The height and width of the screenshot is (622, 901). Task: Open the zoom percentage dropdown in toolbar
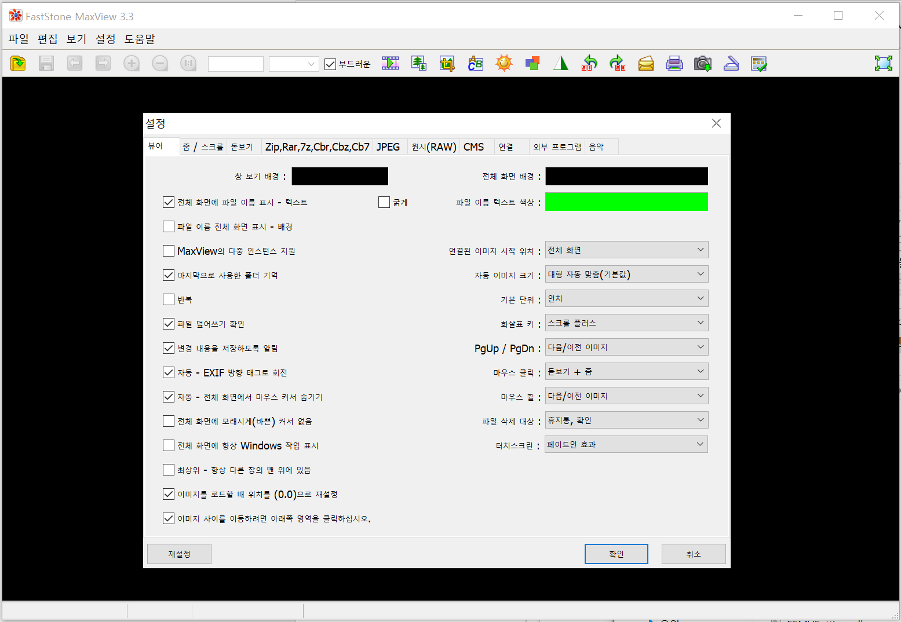click(294, 64)
